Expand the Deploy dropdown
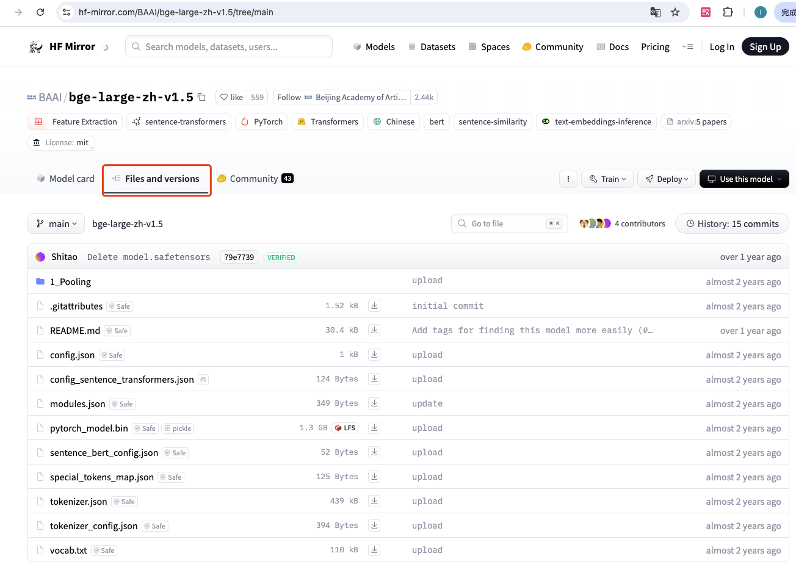This screenshot has width=796, height=567. click(667, 179)
